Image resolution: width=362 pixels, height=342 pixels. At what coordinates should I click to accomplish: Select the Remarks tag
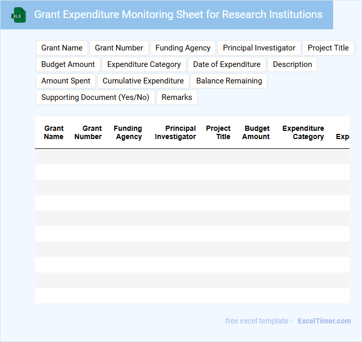coord(177,97)
